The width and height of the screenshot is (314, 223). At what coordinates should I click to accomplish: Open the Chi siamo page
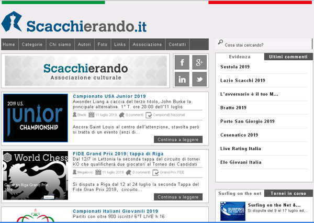coord(60,44)
